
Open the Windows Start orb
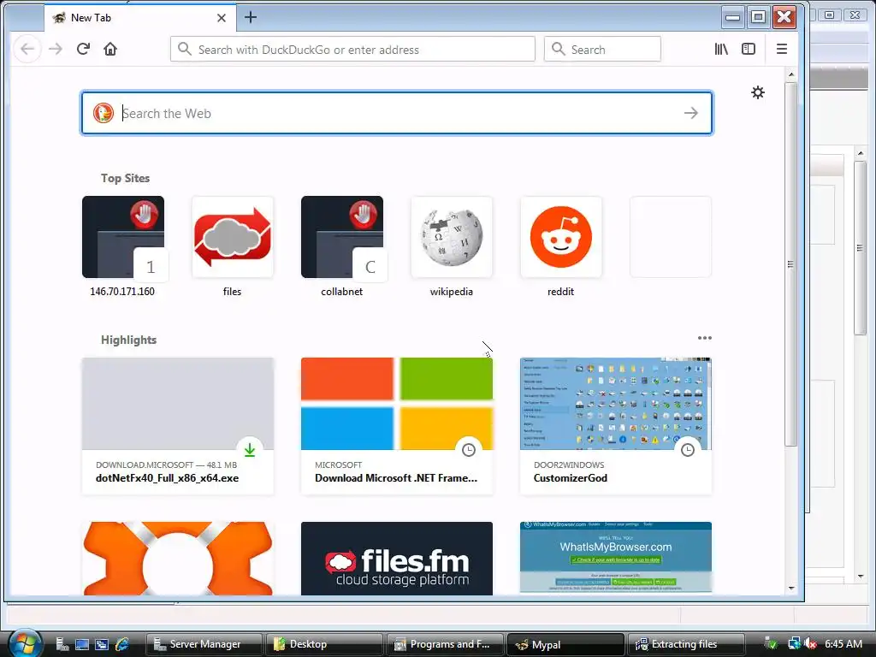click(x=23, y=643)
